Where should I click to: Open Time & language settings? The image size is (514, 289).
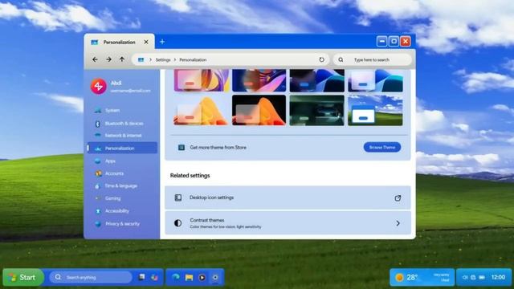(x=122, y=185)
